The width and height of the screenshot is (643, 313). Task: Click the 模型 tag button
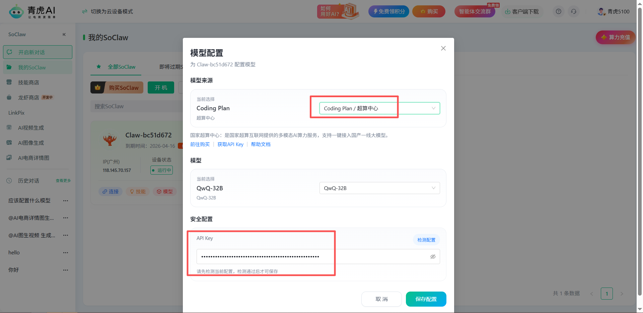point(164,191)
